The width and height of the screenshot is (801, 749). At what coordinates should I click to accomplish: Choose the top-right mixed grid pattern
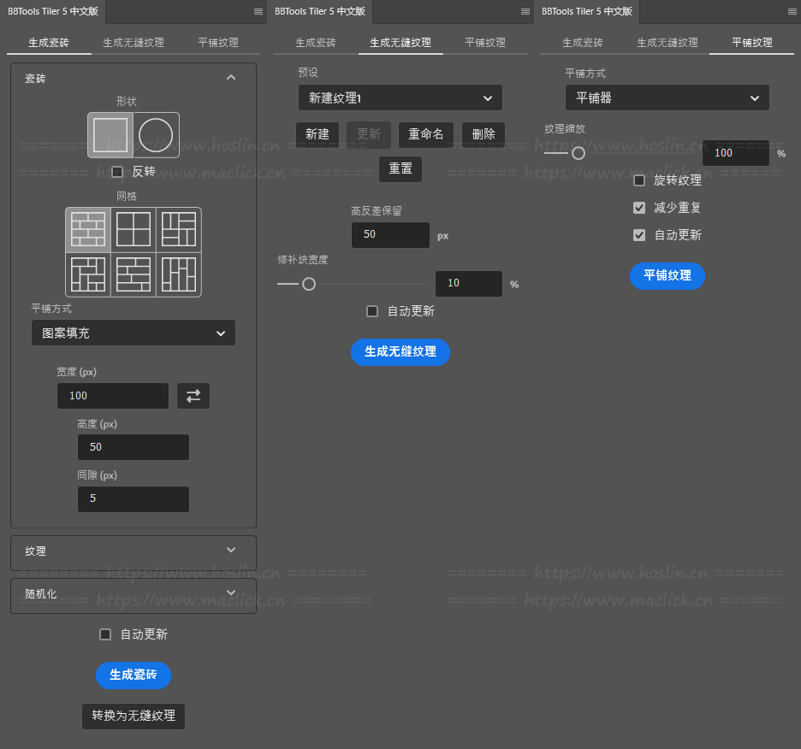(x=179, y=230)
